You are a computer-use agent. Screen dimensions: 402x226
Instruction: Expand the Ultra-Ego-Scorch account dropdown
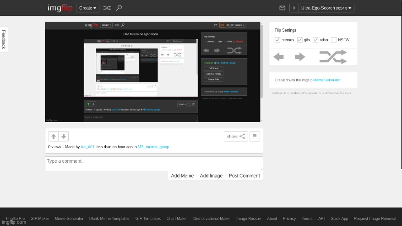pyautogui.click(x=326, y=8)
